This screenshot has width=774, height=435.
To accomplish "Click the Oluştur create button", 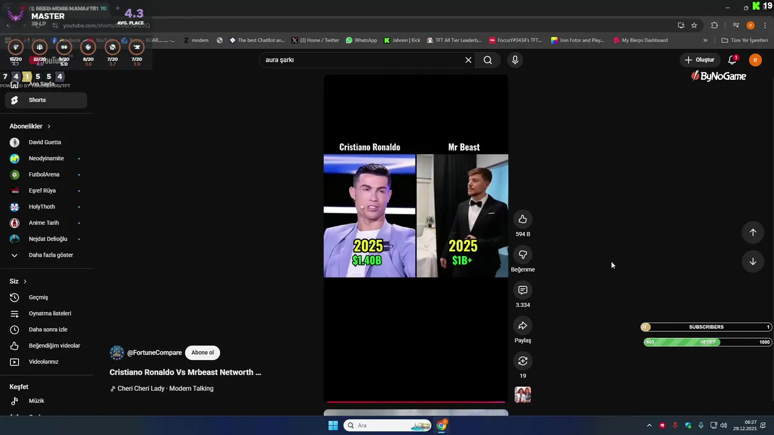I will pos(700,60).
